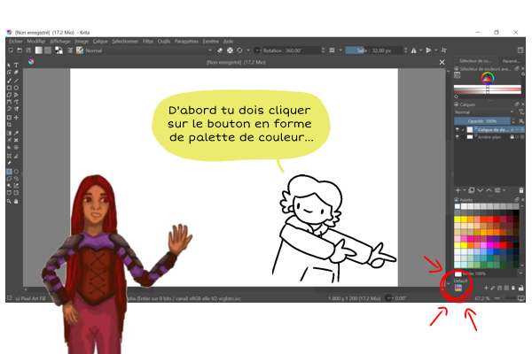This screenshot has width=532, height=354.
Task: Delete layer using the trash icon
Action: [520, 190]
